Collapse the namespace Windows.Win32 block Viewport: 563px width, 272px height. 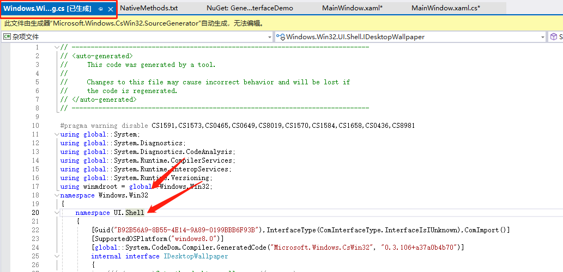(x=57, y=195)
